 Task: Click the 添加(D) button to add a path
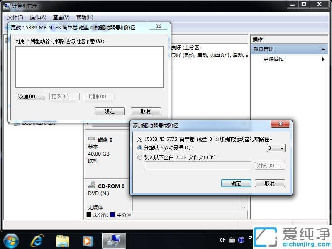click(30, 96)
